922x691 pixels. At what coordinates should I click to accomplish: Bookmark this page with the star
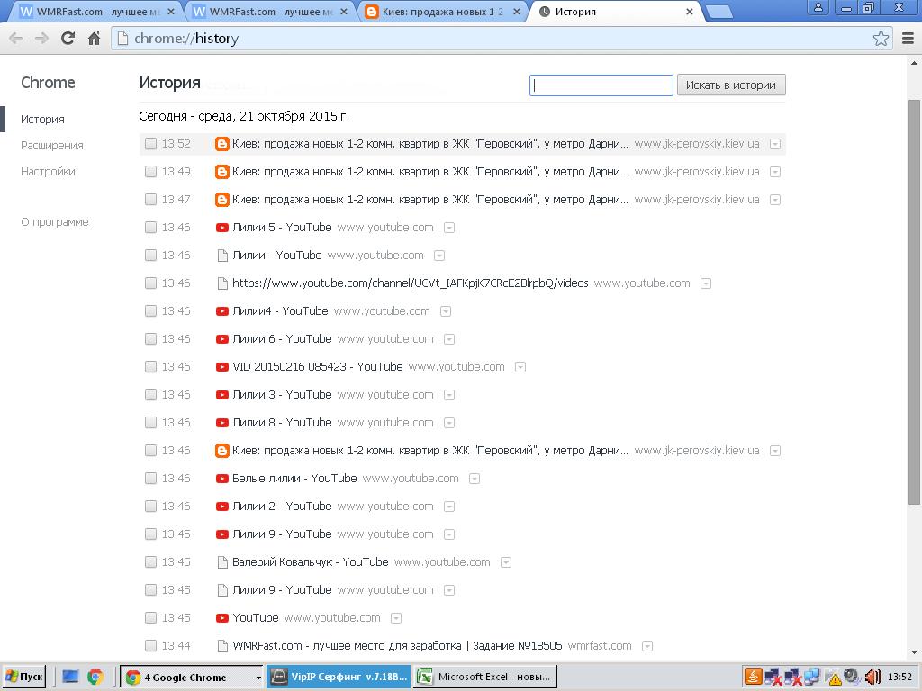881,39
